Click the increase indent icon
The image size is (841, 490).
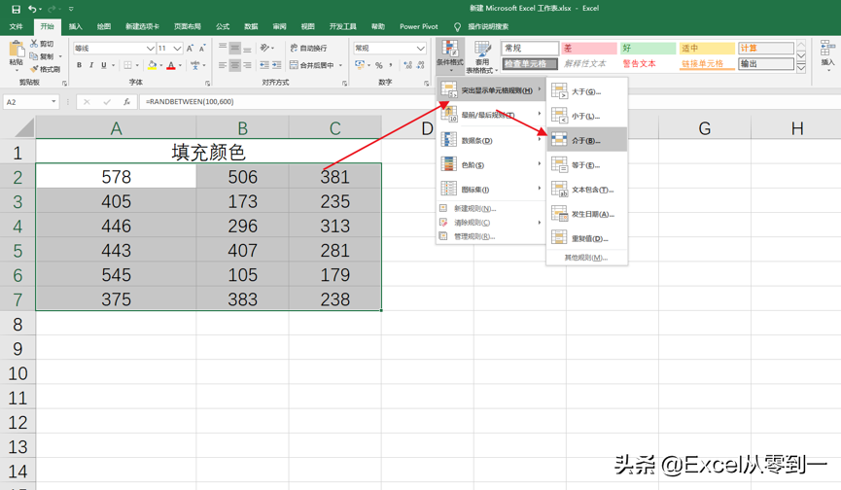click(277, 65)
